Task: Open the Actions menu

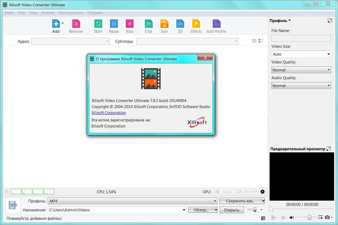Action: (48, 13)
